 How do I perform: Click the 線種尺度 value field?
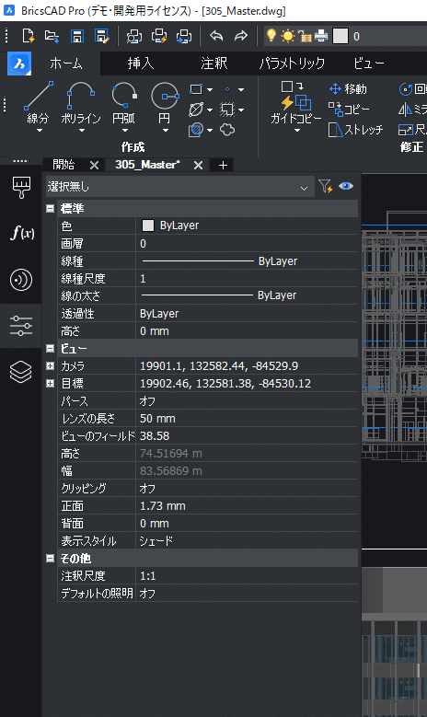coord(247,279)
